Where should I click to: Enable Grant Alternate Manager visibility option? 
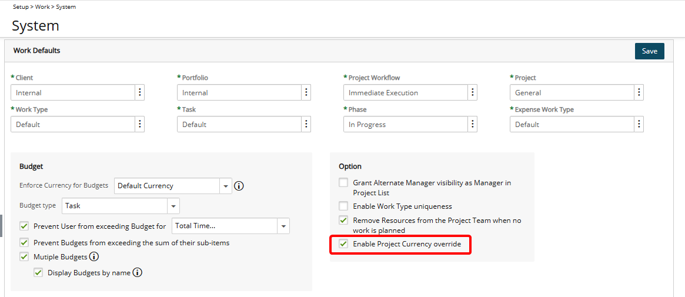click(x=344, y=183)
